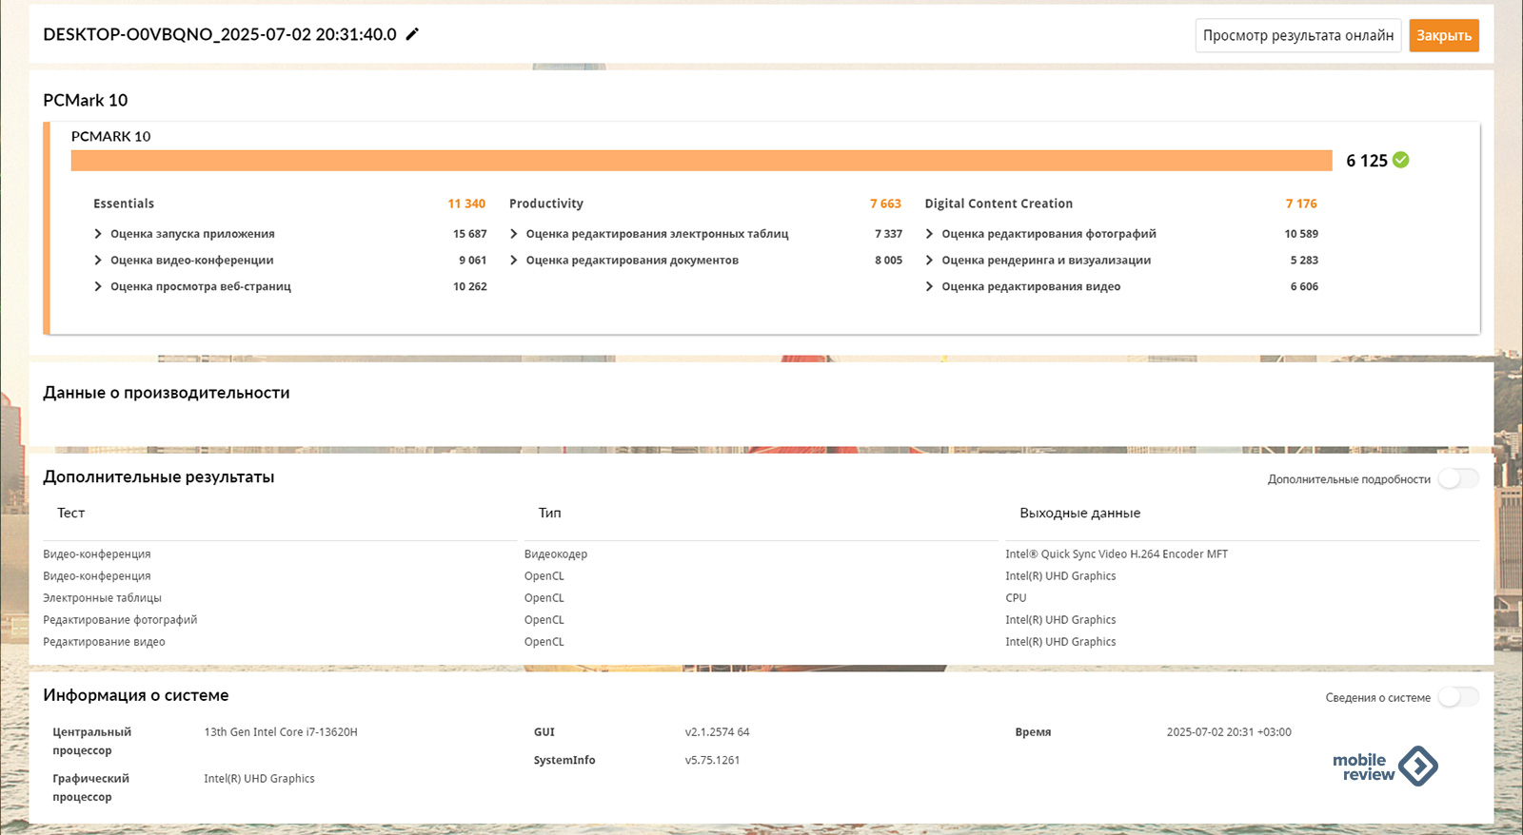Click SystemInfo version v5.75.1261
Screen dimensions: 1523x835
712,760
